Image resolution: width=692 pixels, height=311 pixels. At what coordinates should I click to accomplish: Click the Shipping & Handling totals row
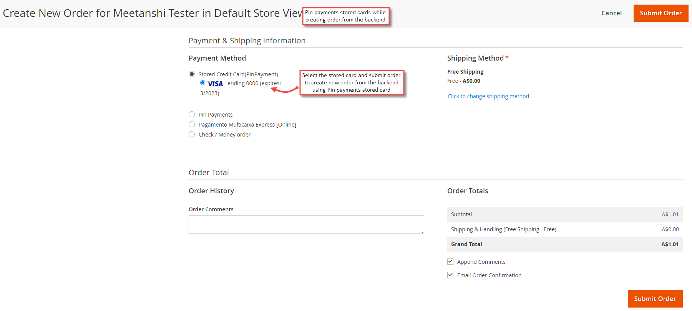point(564,229)
